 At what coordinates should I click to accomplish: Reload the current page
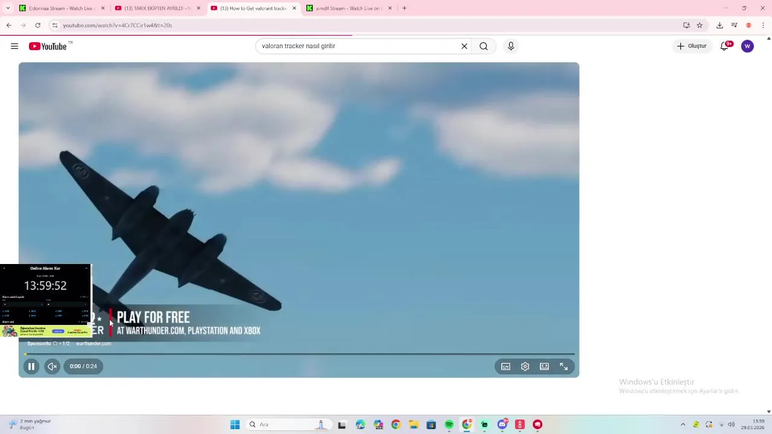37,25
